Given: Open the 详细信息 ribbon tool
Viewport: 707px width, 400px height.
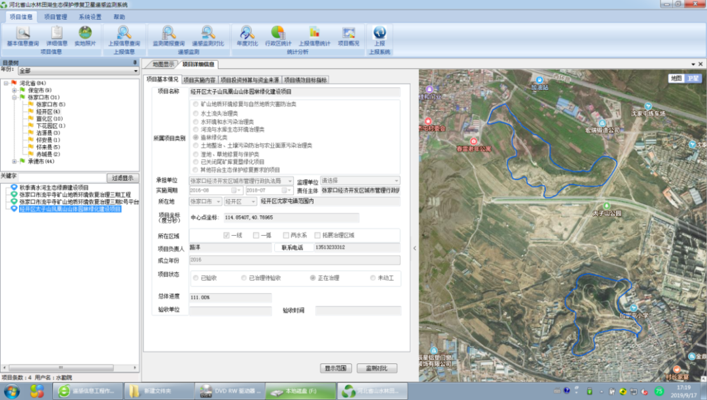Looking at the screenshot, I should [x=57, y=36].
